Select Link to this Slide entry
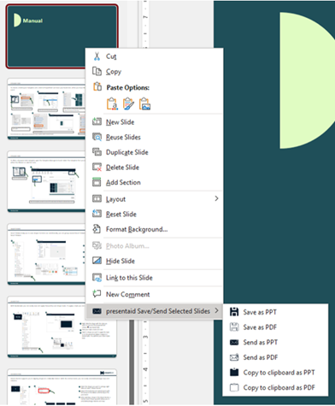335x406 pixels. pos(154,278)
